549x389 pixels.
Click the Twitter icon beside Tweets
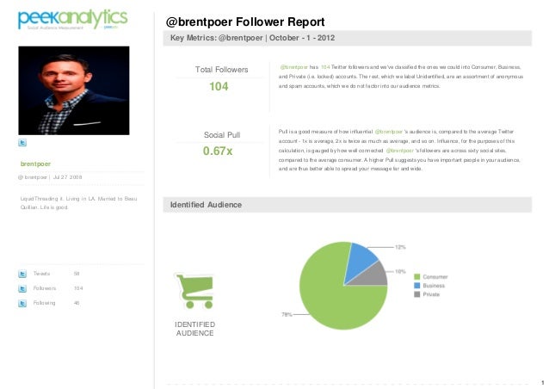coord(22,274)
